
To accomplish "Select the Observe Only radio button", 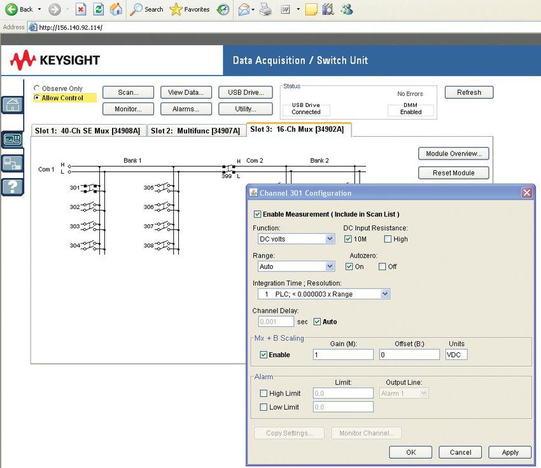I will [x=36, y=88].
